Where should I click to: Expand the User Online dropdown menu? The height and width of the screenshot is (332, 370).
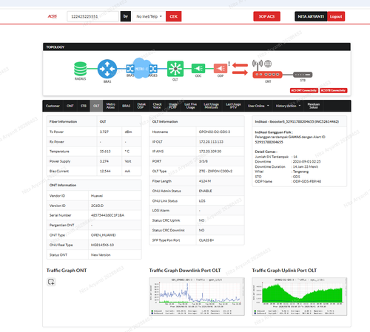258,106
